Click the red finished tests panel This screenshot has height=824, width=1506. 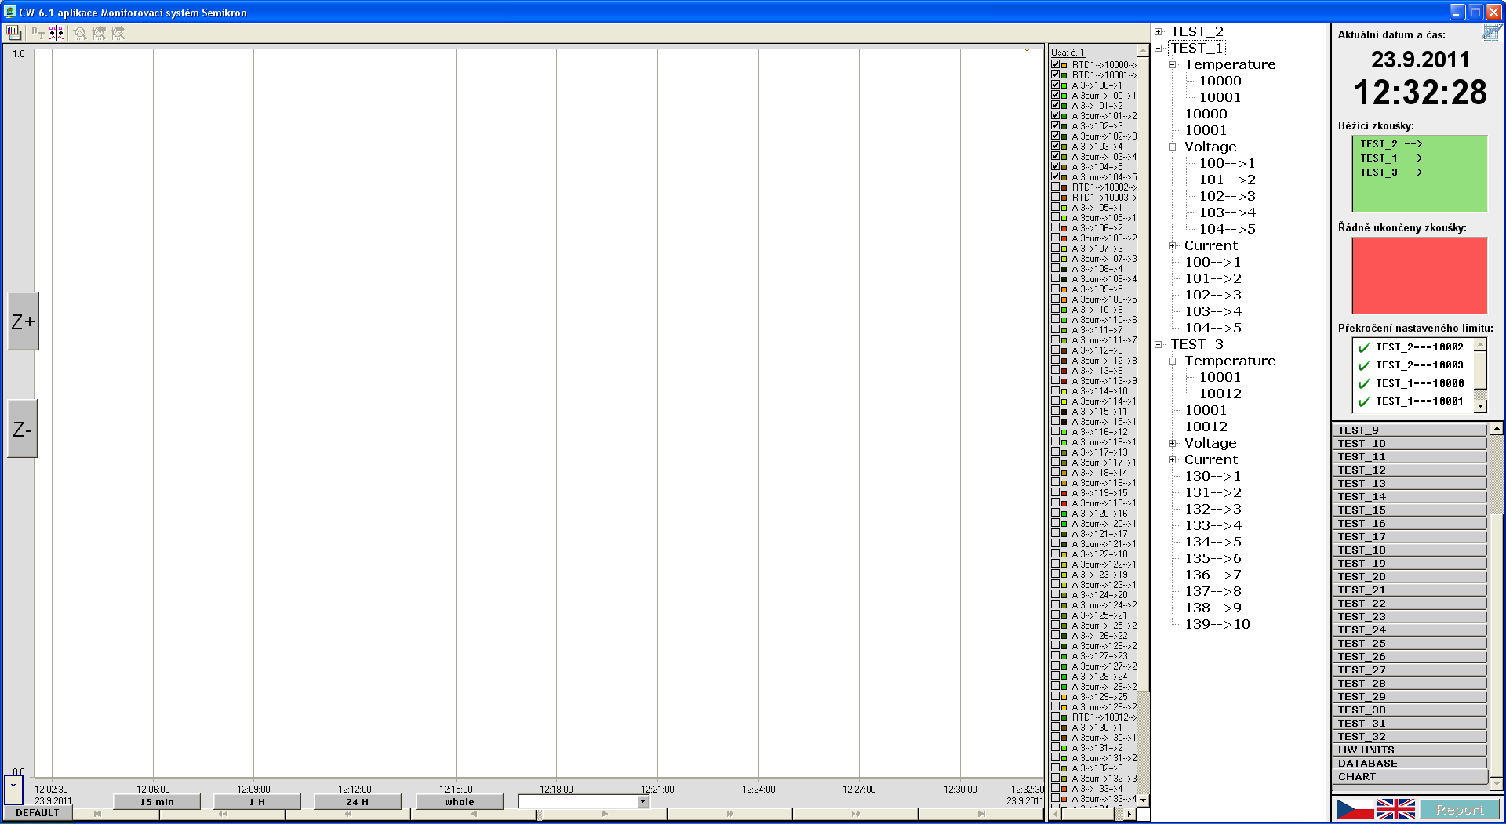coord(1419,276)
